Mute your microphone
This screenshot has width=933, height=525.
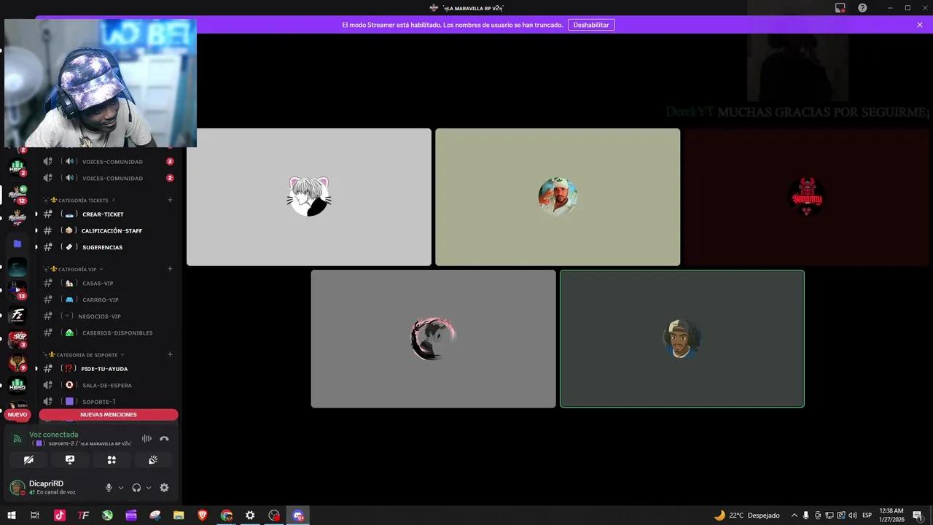108,487
